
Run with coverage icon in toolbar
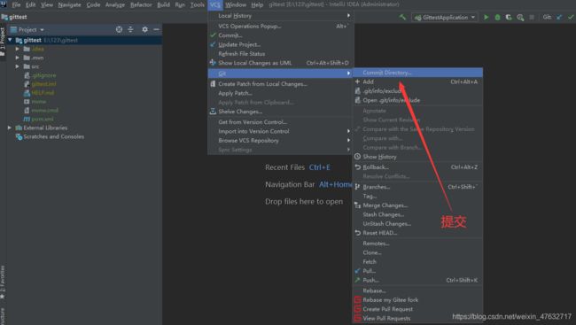pos(509,17)
